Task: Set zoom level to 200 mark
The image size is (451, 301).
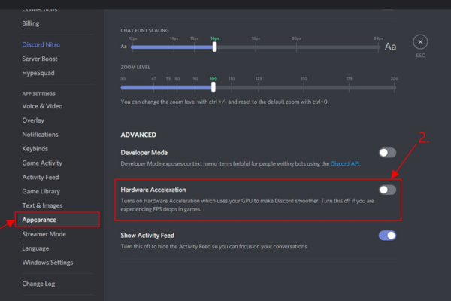Action: coord(395,87)
